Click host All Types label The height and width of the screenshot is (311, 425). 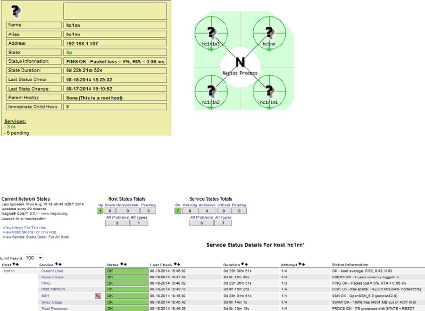[139, 217]
